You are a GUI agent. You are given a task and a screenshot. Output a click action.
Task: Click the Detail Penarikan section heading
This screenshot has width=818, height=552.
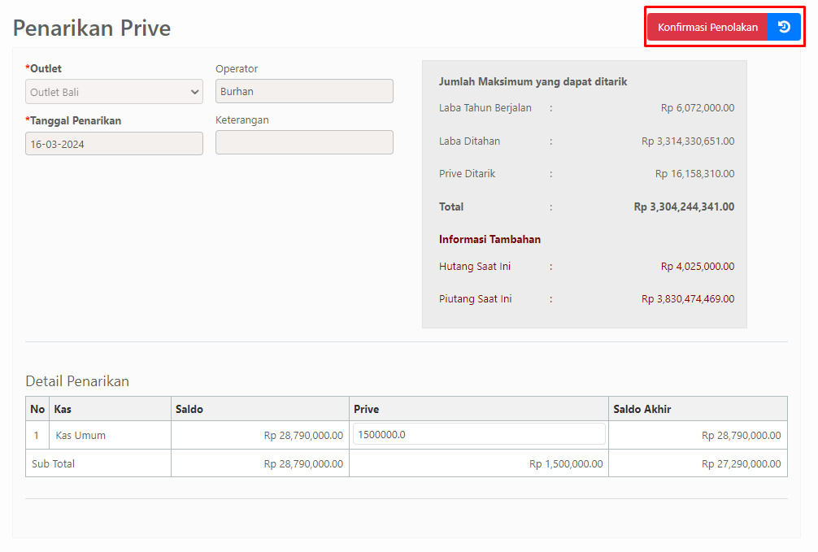(x=77, y=381)
